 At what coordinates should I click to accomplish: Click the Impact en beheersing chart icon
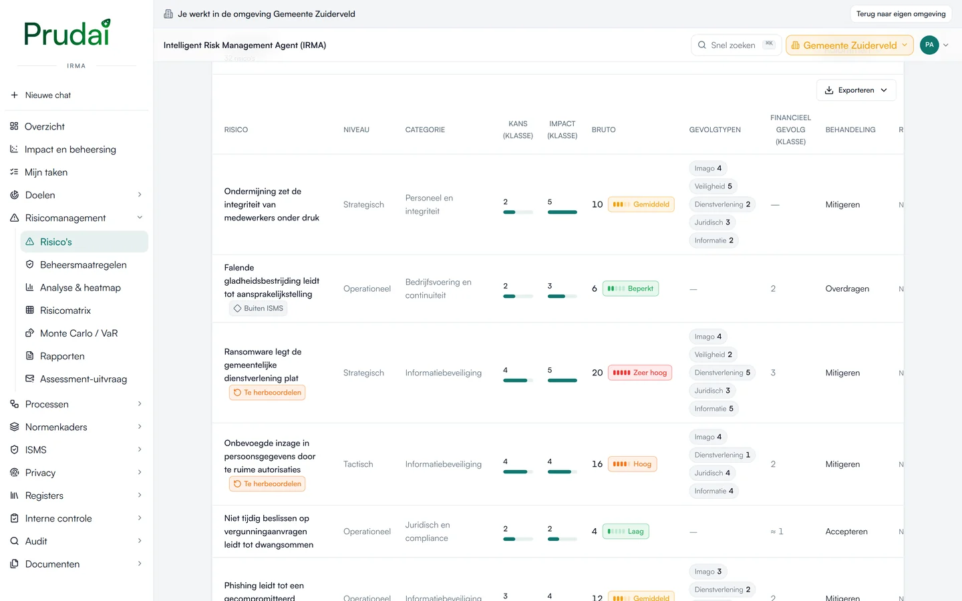tap(14, 149)
